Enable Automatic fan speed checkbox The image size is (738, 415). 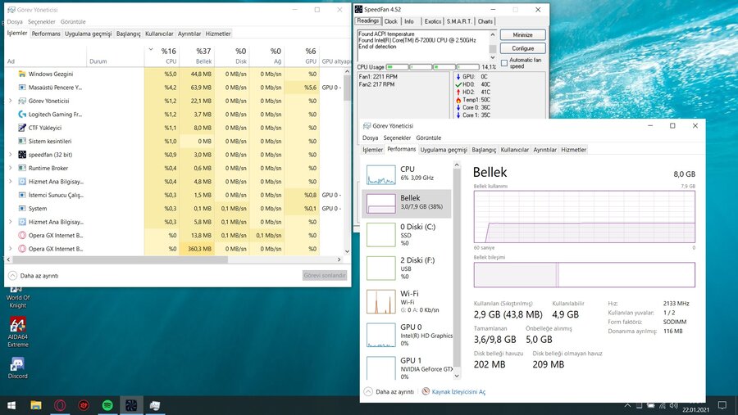504,63
